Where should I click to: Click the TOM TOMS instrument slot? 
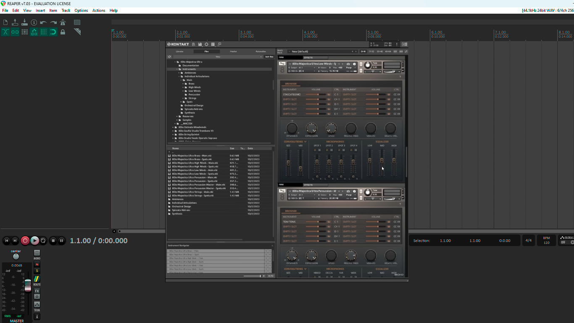289,222
